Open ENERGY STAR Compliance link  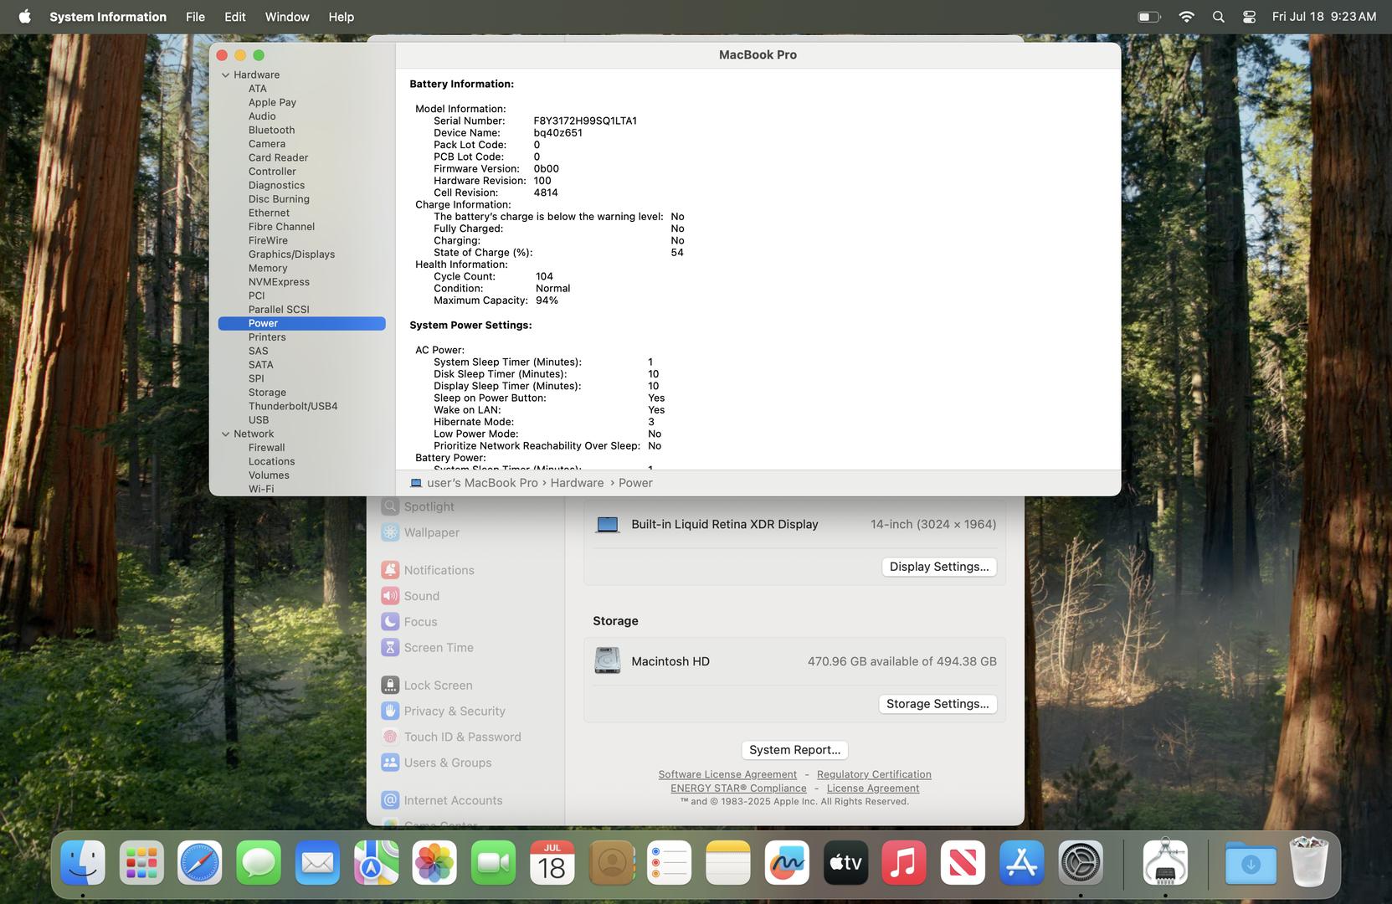point(738,788)
